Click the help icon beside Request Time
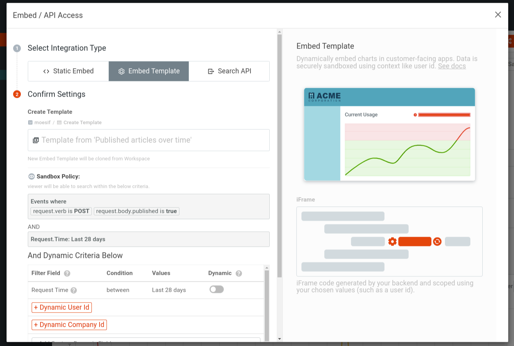The height and width of the screenshot is (346, 514). tap(74, 290)
